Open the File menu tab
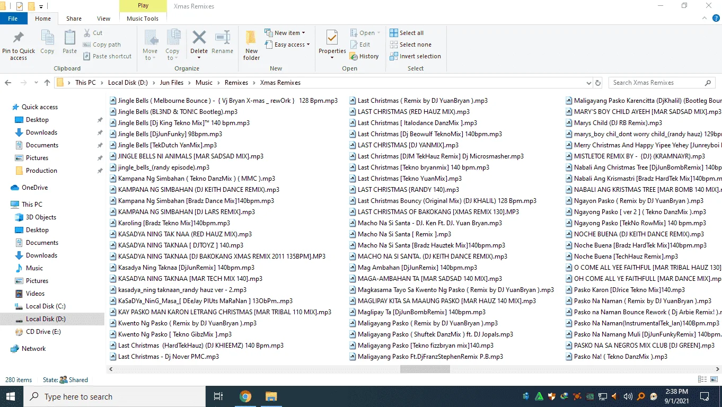The width and height of the screenshot is (722, 407). click(x=13, y=19)
